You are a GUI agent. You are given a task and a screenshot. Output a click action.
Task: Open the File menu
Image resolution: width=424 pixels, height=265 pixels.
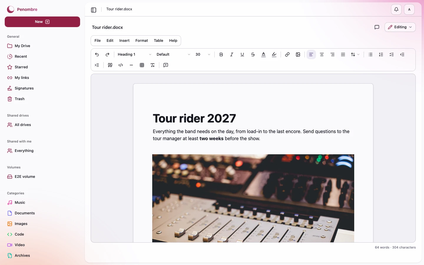coord(97,41)
